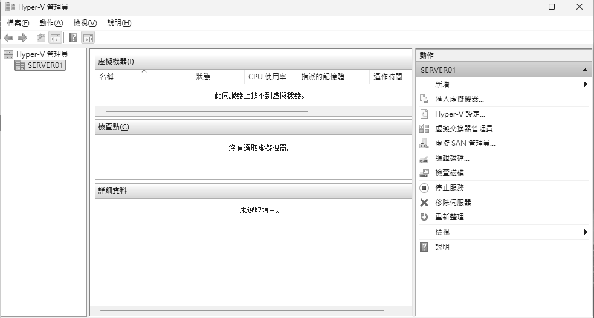Screen dimensions: 594x318
Task: Click the 編輯磁碟 disk icon
Action: pos(424,158)
